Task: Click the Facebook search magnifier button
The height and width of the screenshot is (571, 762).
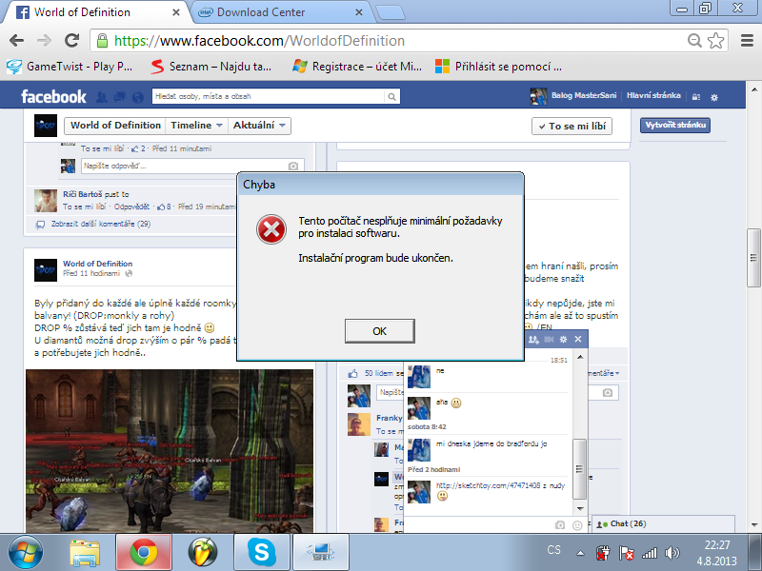Action: coord(391,97)
